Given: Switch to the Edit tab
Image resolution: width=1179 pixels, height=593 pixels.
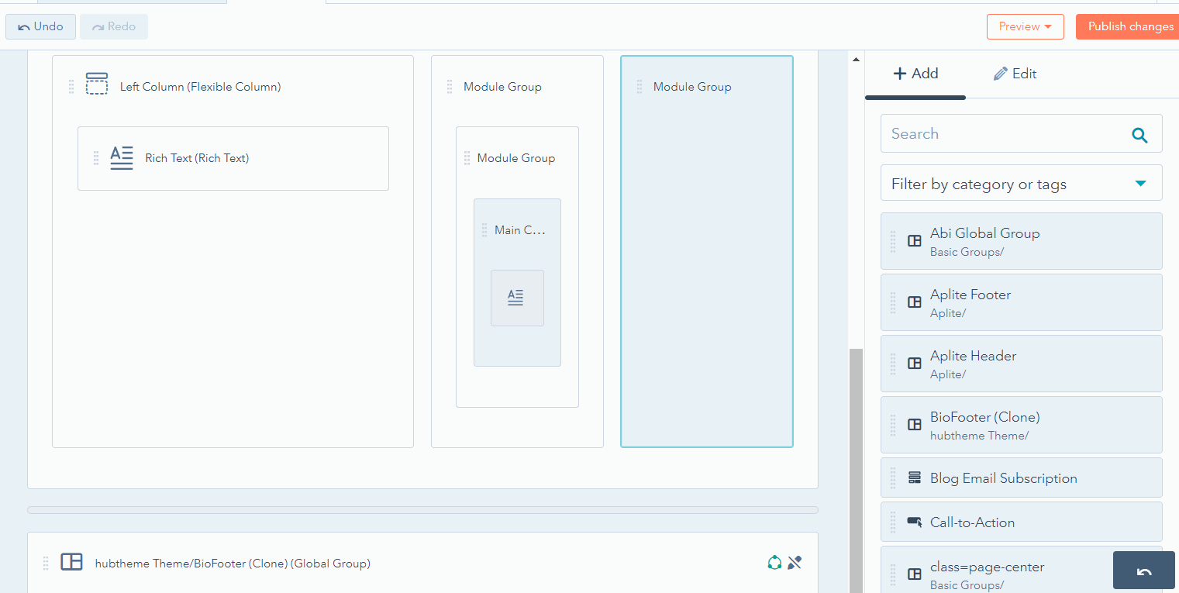Looking at the screenshot, I should [1015, 74].
